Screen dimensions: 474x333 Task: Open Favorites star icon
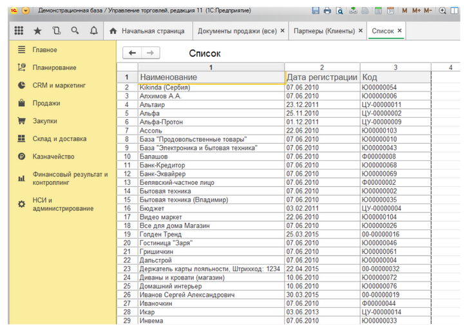point(37,31)
